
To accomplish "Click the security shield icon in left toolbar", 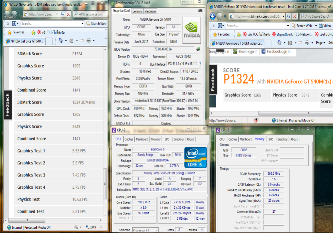I will pos(14,24).
